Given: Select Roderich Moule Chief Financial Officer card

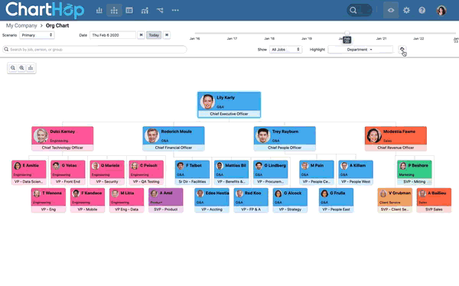Looking at the screenshot, I should click(174, 138).
